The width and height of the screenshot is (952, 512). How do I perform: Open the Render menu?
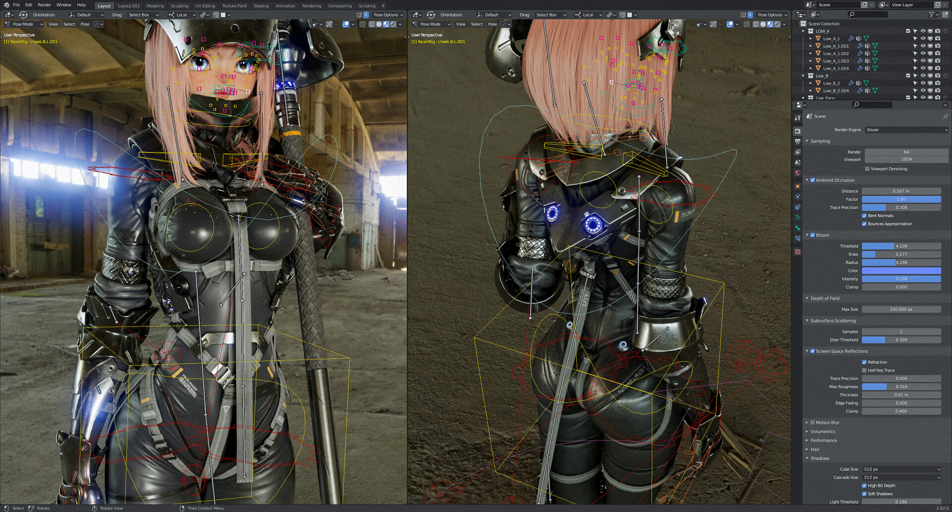click(44, 5)
